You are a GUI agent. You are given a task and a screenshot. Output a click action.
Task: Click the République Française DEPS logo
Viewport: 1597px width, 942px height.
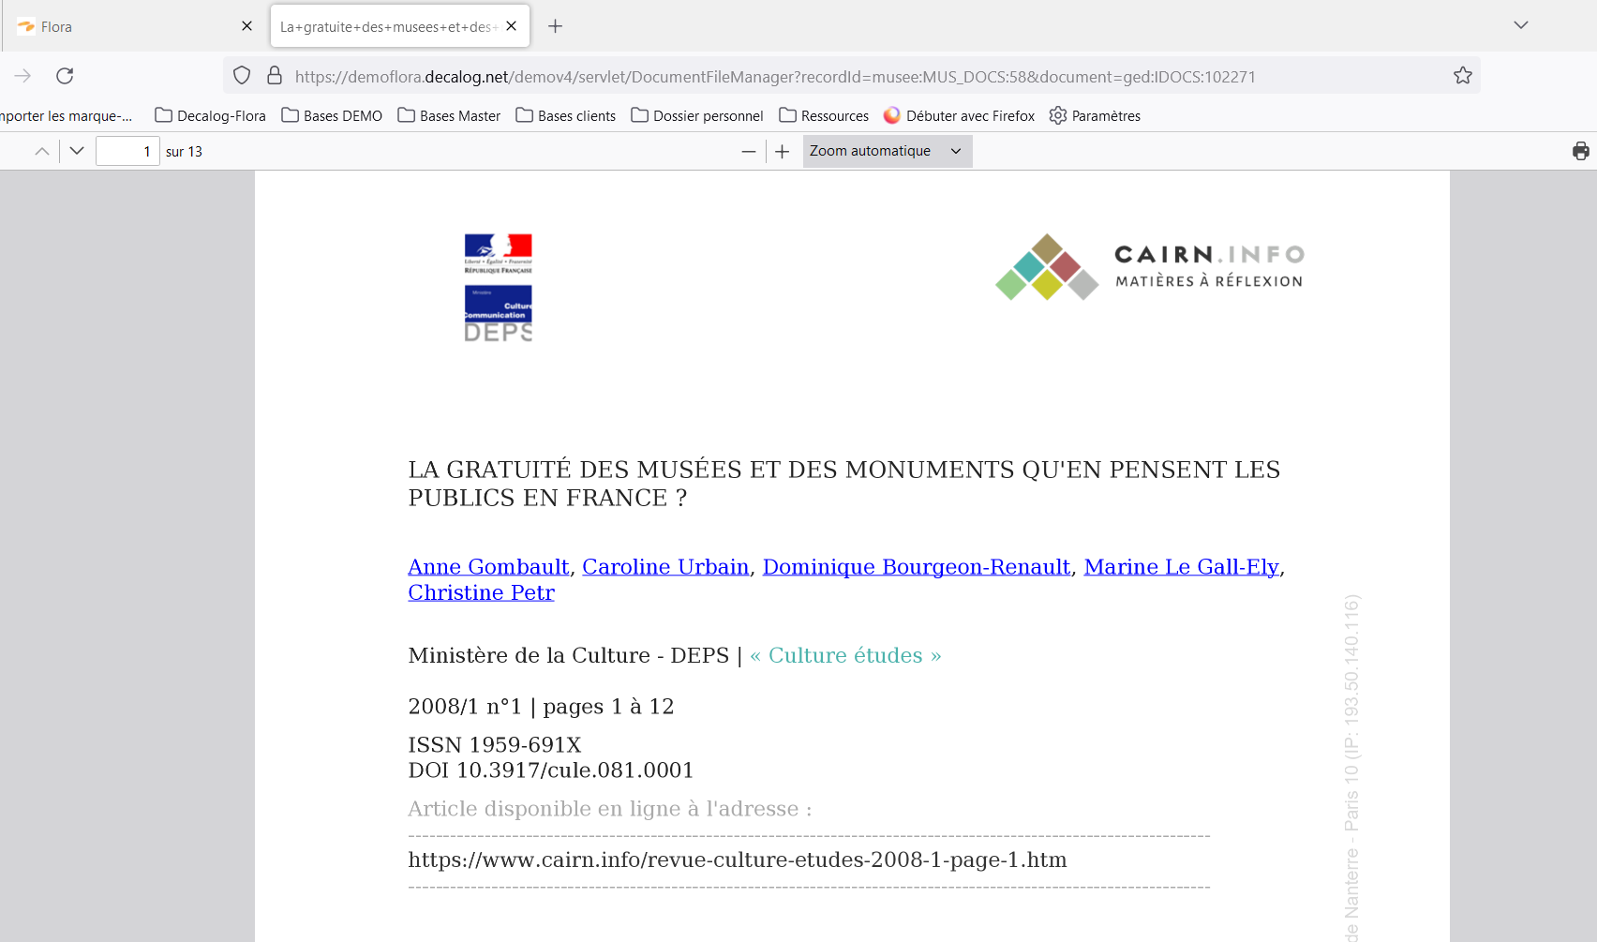pos(498,288)
